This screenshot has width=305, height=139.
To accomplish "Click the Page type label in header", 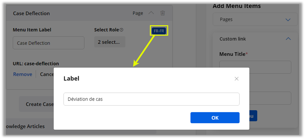I will 138,13.
